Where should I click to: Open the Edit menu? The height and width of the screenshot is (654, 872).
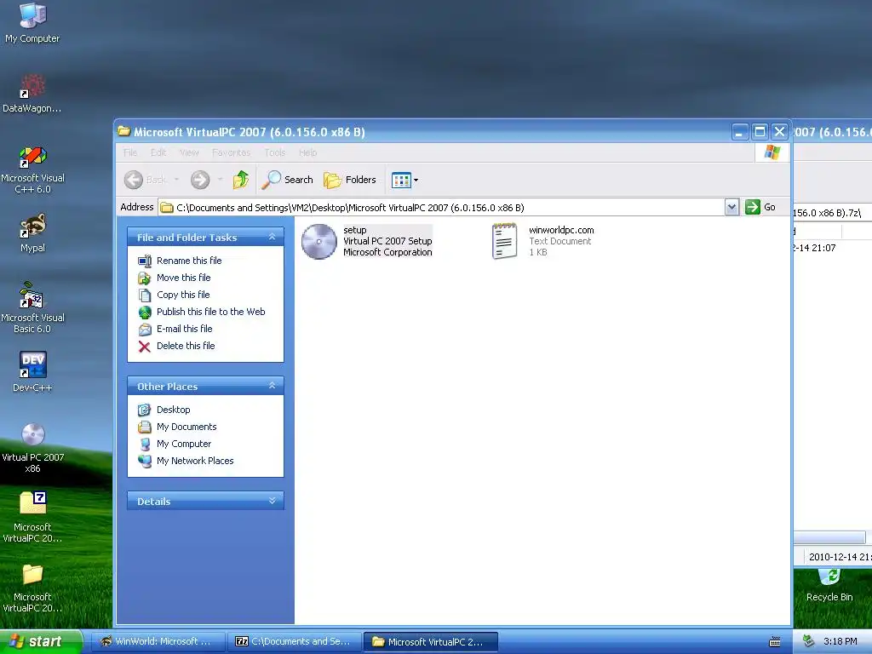point(158,152)
